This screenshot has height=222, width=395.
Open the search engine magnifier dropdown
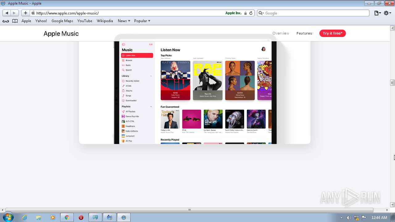pos(261,13)
